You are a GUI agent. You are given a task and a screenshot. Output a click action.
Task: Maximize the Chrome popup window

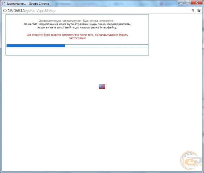tap(187, 3)
